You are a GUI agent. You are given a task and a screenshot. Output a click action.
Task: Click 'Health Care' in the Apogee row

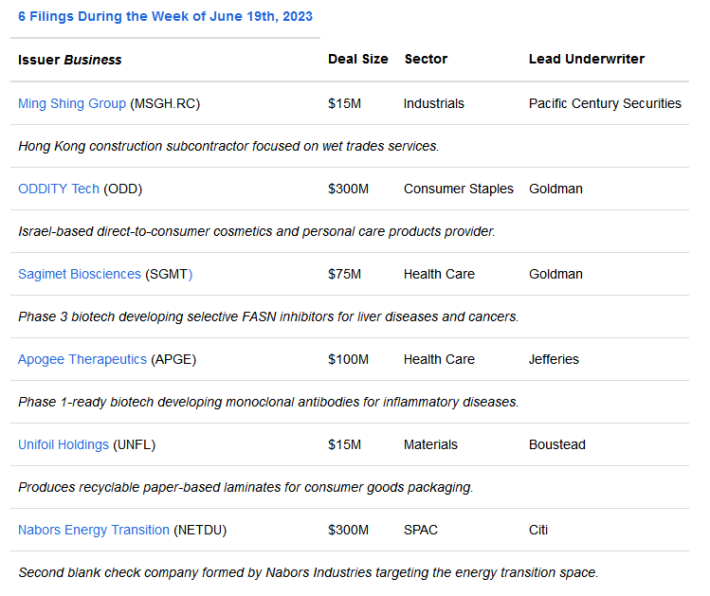[439, 359]
